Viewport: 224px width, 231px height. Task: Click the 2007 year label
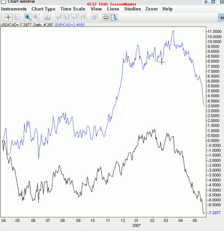pyautogui.click(x=137, y=225)
